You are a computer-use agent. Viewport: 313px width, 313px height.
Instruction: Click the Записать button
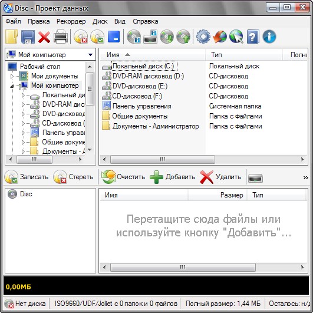pyautogui.click(x=27, y=177)
